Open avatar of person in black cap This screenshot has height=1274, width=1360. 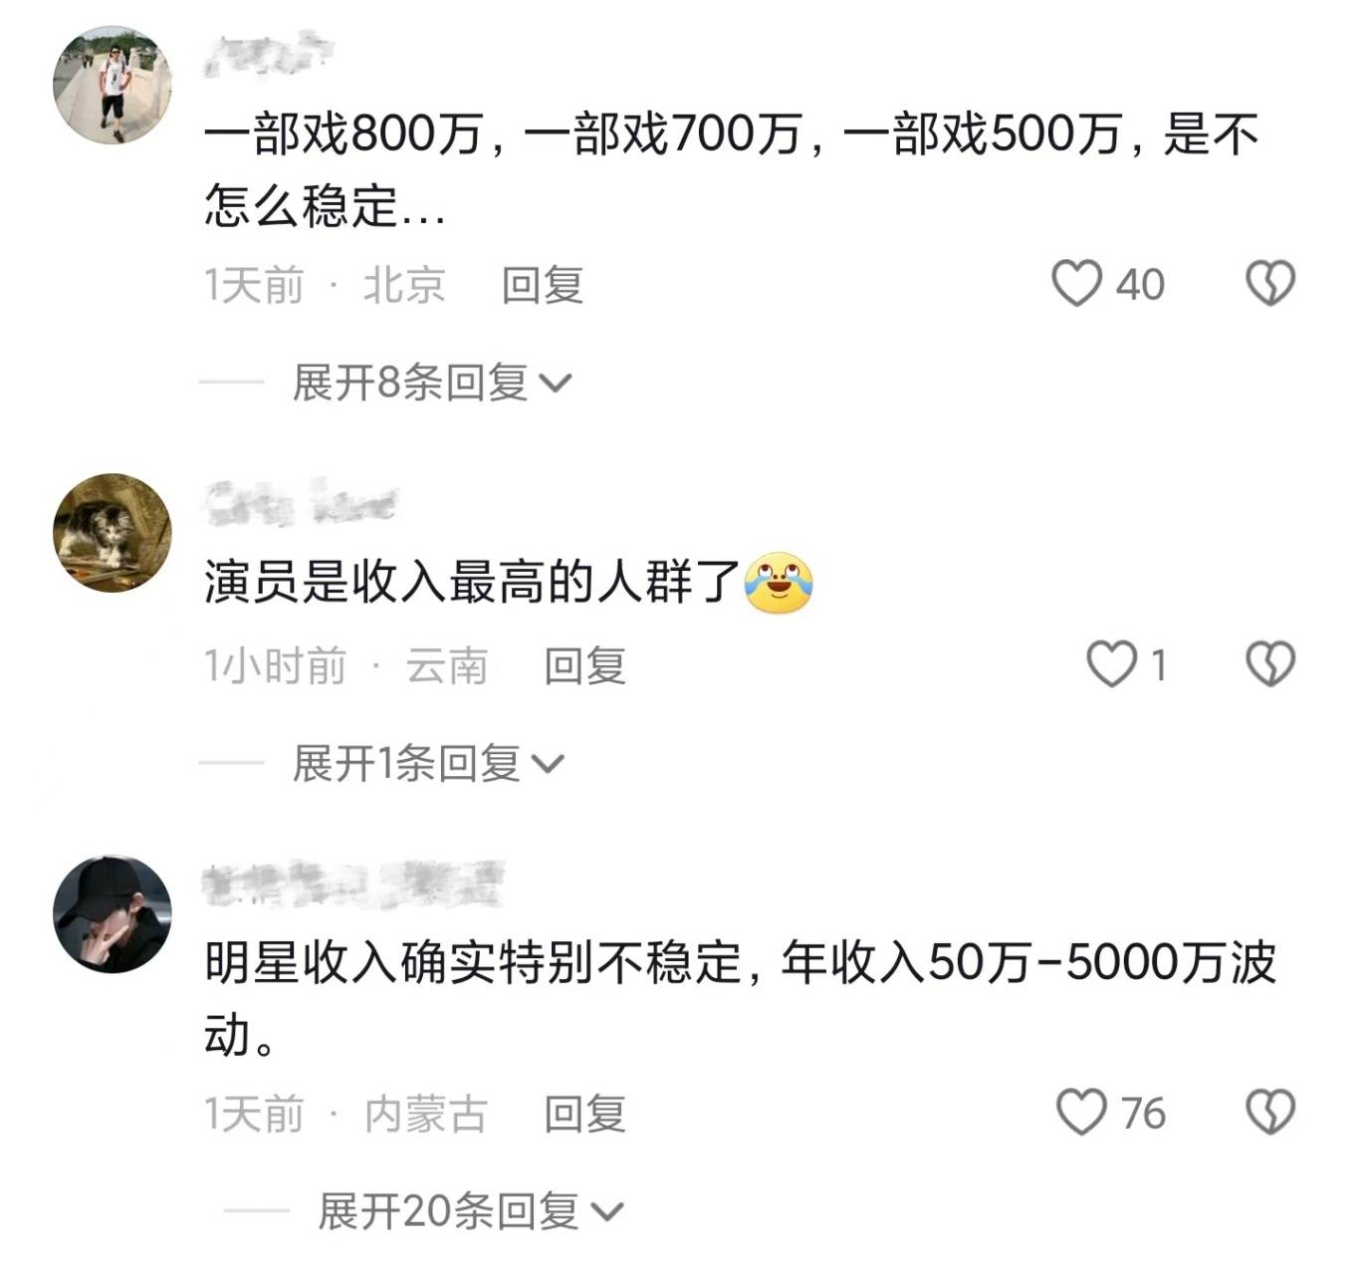pyautogui.click(x=113, y=913)
